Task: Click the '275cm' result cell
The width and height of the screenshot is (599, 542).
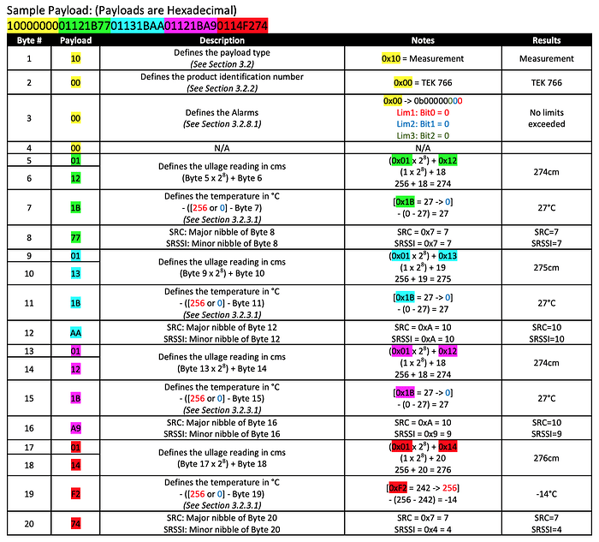Action: pyautogui.click(x=546, y=267)
